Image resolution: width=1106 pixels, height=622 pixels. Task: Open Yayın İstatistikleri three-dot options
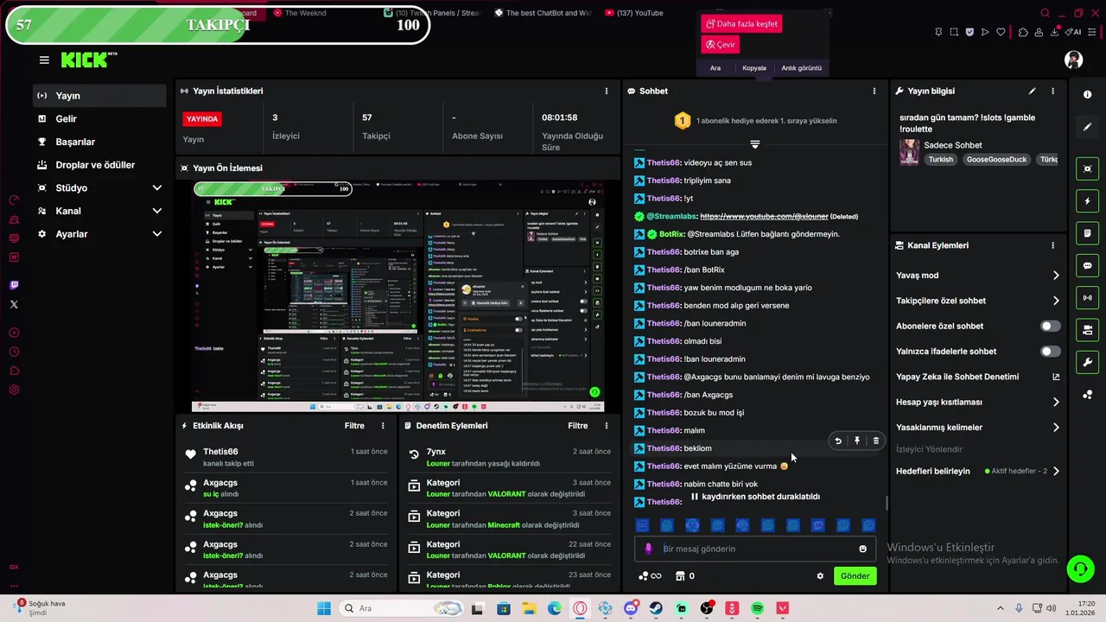(x=606, y=91)
